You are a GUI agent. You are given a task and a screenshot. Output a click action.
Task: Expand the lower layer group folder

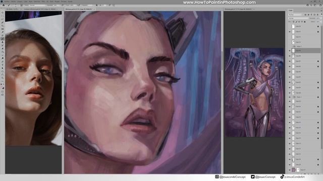pyautogui.click(x=292, y=97)
